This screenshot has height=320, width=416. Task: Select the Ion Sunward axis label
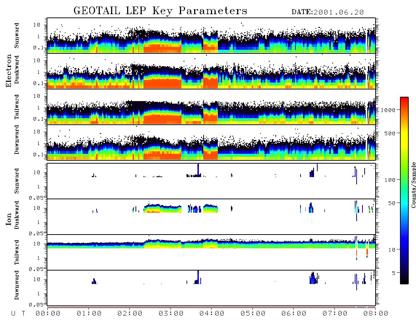click(17, 181)
